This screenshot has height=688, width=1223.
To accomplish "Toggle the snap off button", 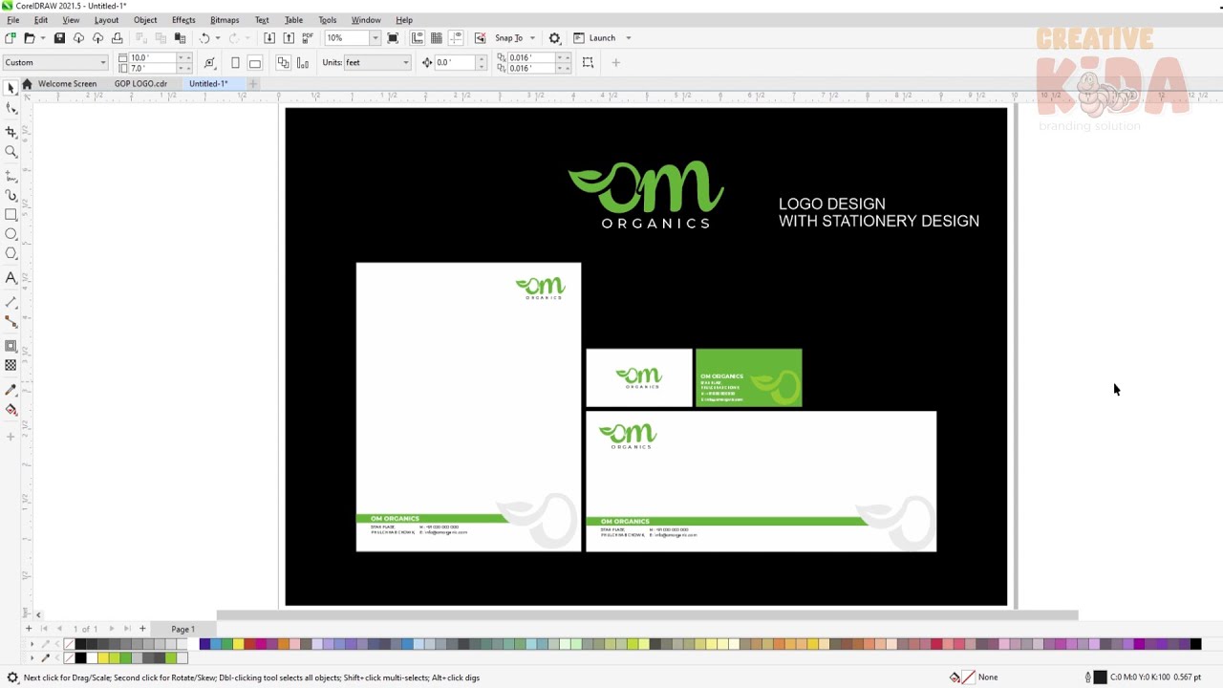I will pos(480,38).
